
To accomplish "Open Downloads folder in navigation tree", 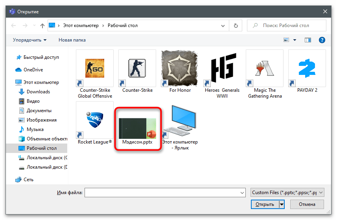I will click(38, 92).
